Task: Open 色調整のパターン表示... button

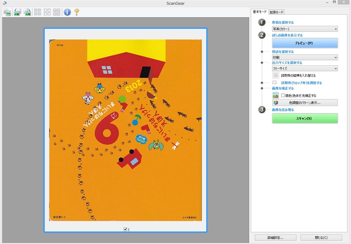Action: pos(305,103)
